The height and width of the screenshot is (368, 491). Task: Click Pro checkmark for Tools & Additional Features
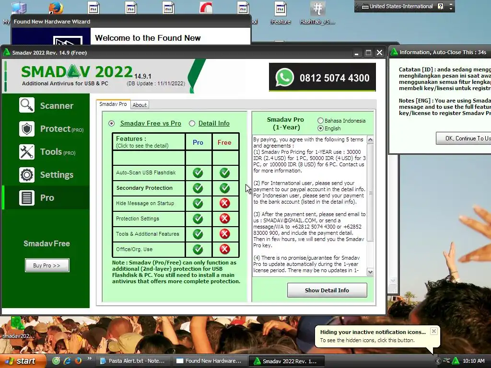198,234
